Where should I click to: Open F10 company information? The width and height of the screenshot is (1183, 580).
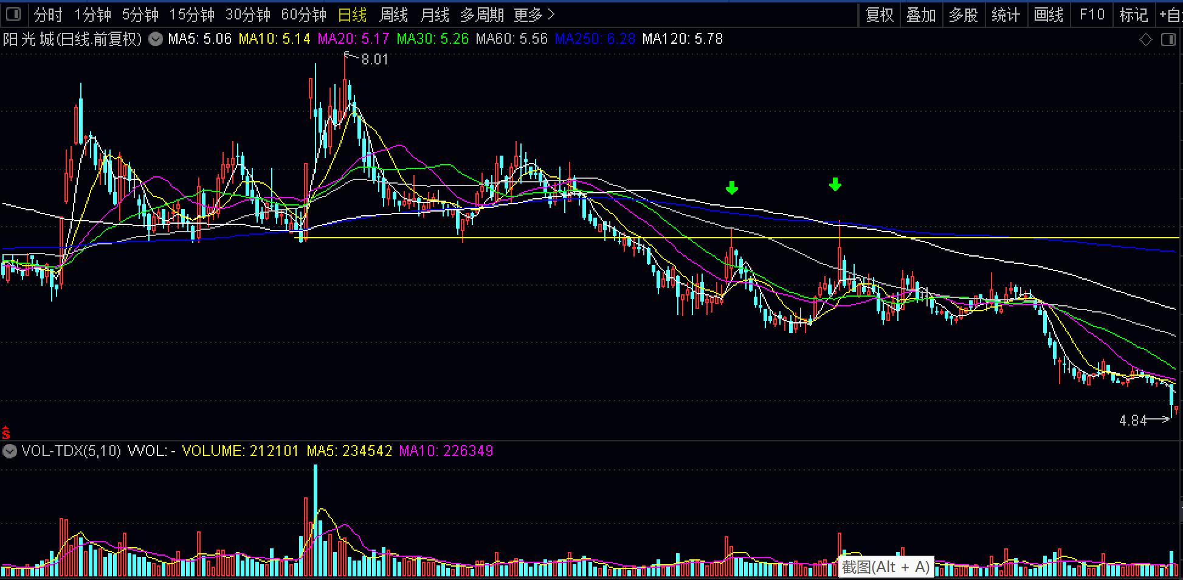1092,15
